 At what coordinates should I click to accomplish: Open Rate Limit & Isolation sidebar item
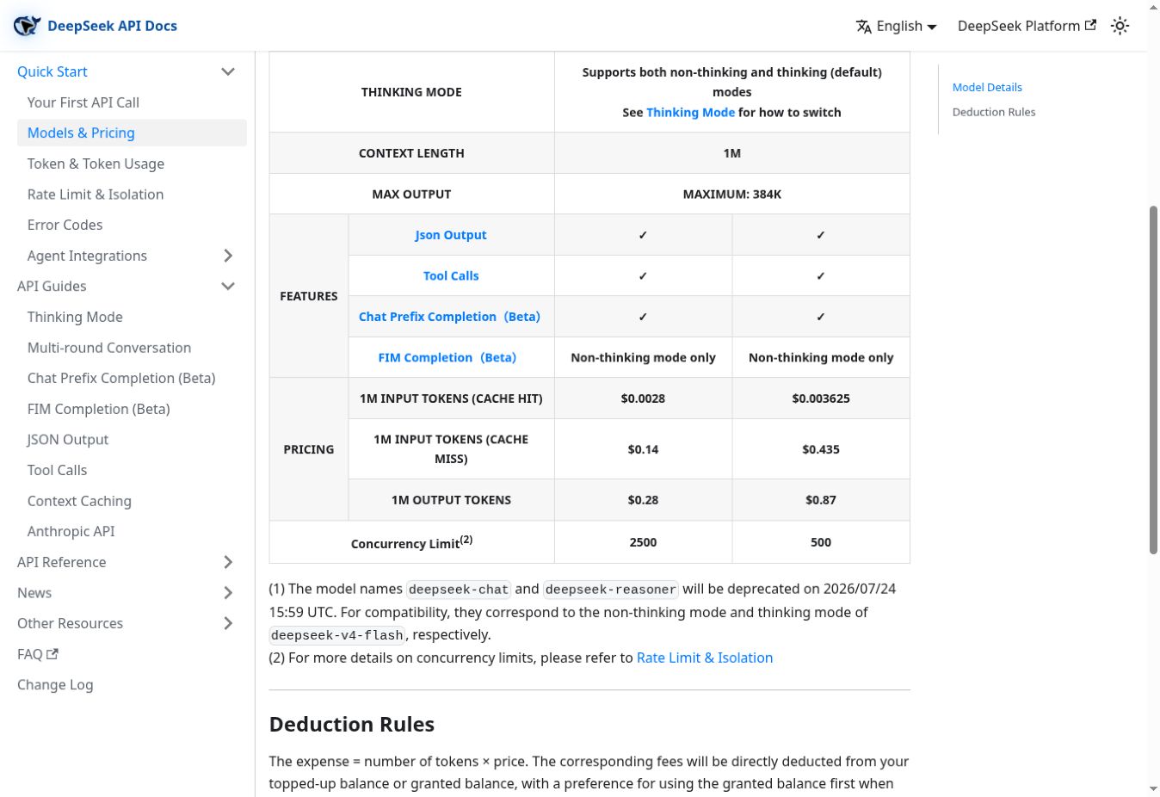[96, 195]
